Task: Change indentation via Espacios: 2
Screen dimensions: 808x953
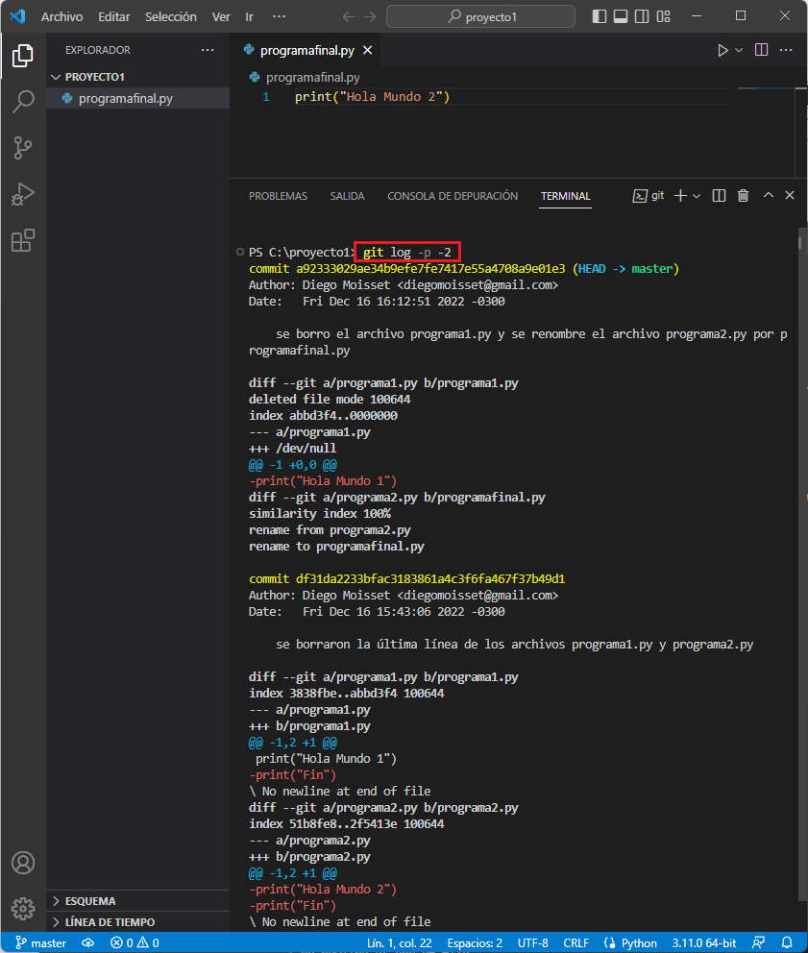Action: click(475, 943)
